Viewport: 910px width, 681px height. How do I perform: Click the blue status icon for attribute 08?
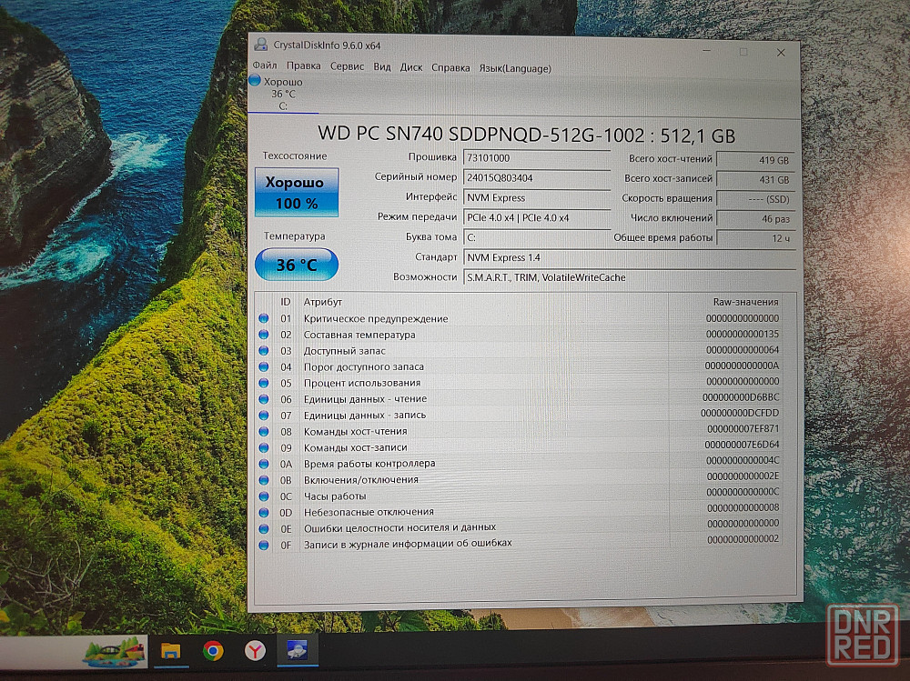click(x=264, y=432)
